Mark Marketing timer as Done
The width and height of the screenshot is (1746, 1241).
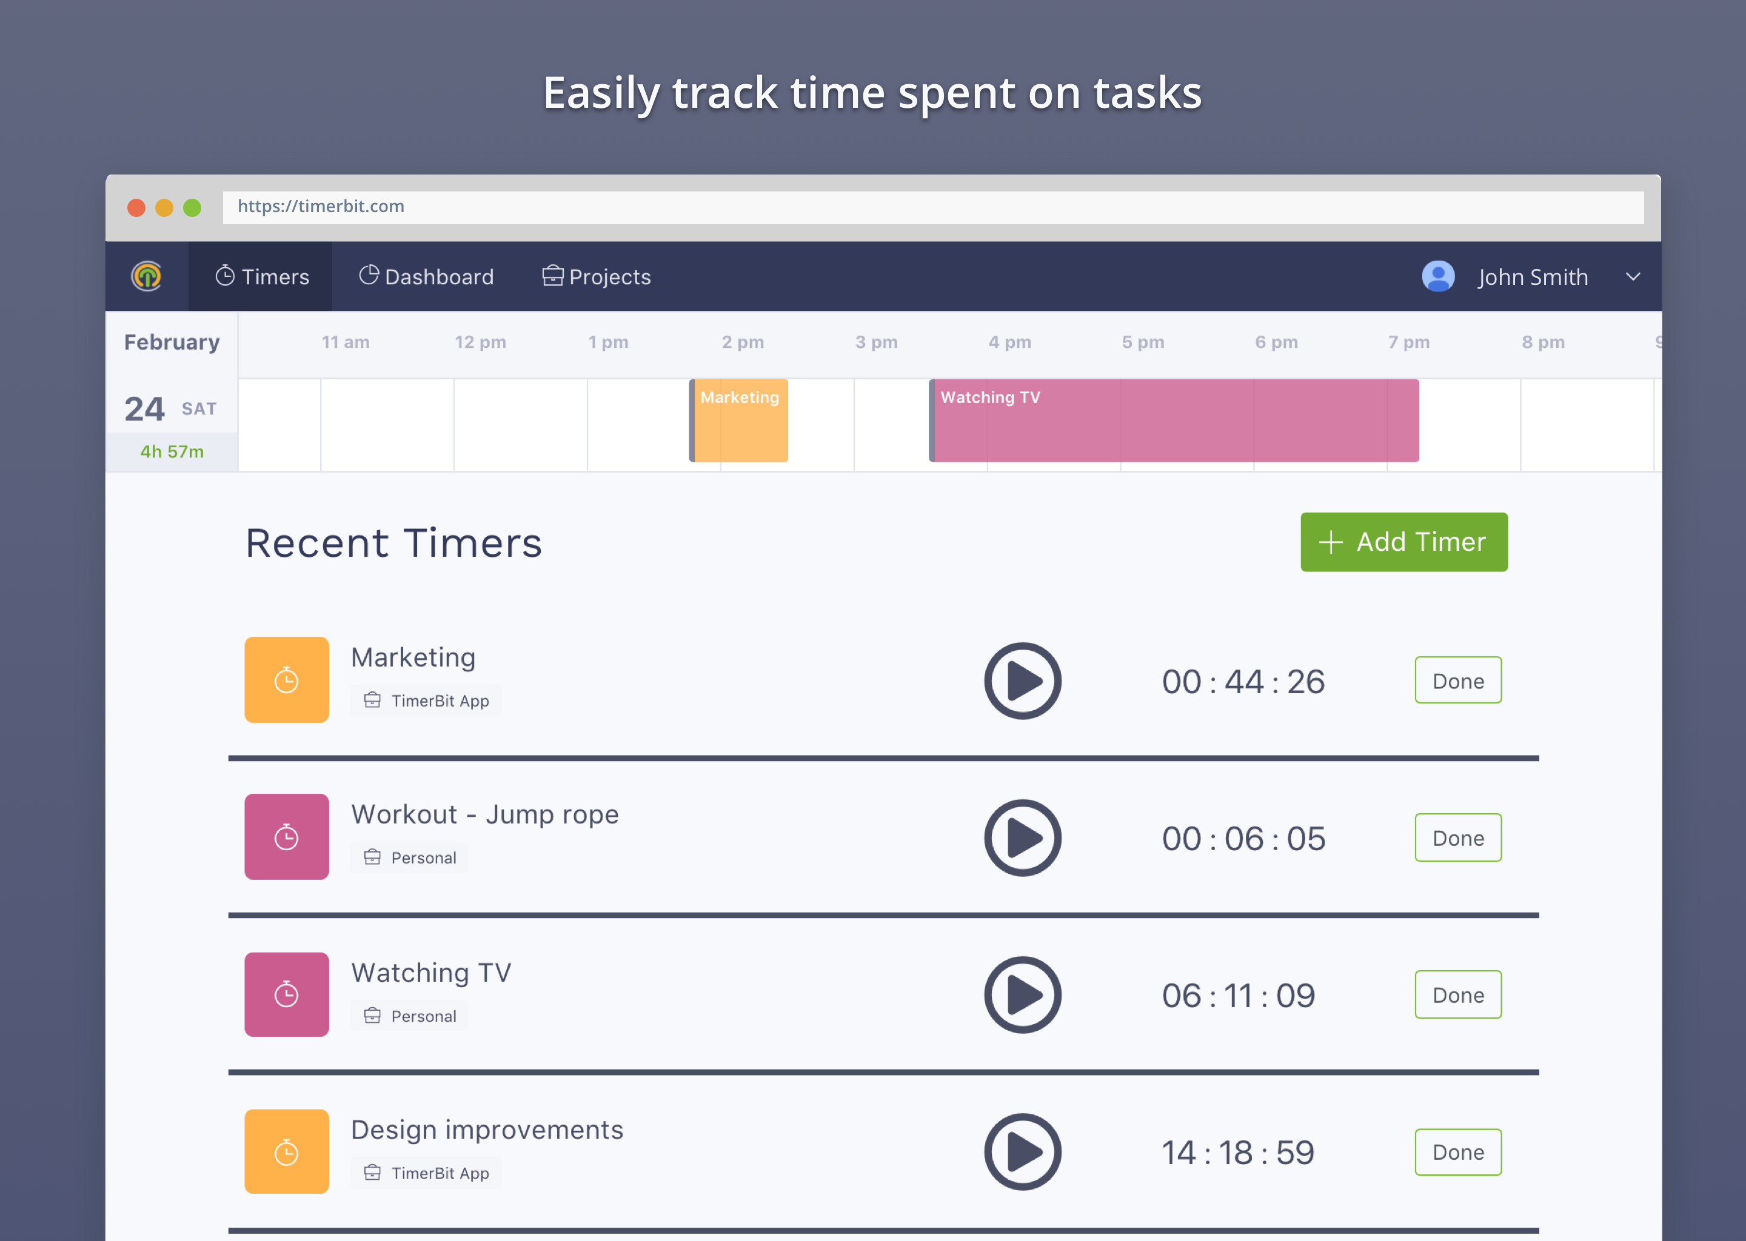click(1458, 680)
